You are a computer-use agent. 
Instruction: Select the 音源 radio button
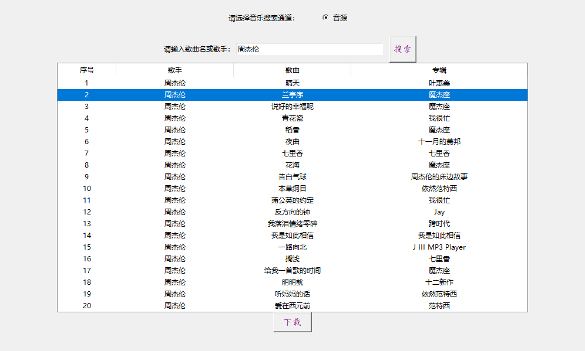point(327,18)
